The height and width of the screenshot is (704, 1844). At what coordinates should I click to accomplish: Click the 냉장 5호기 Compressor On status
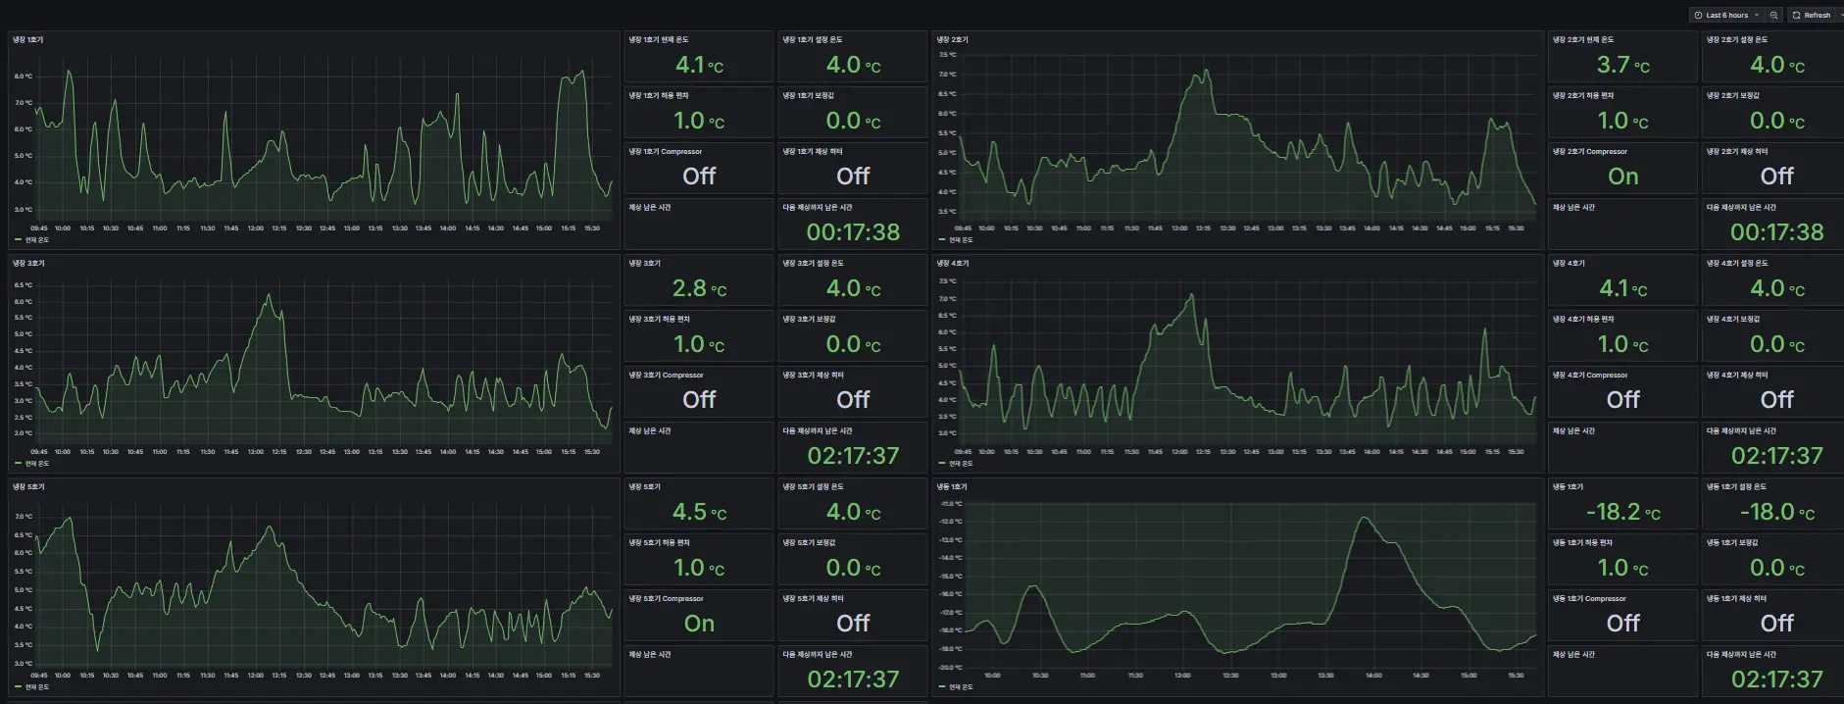coord(699,624)
